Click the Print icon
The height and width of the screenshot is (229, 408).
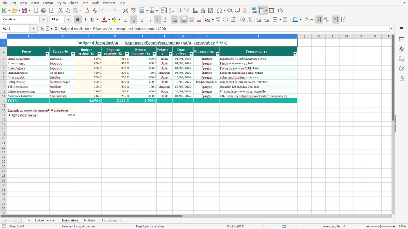[x=44, y=11]
